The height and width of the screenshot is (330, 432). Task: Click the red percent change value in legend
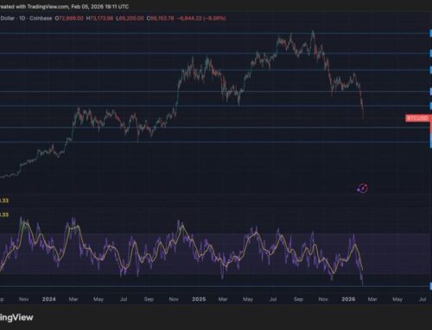[x=214, y=18]
